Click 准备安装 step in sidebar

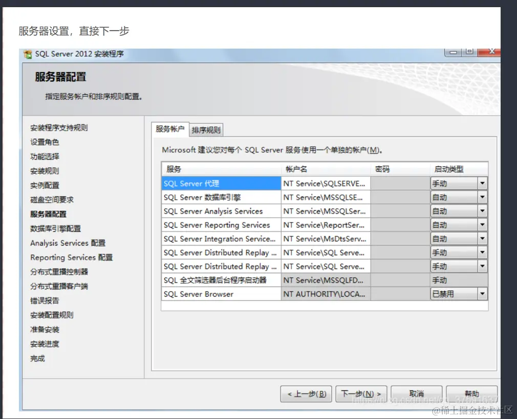pyautogui.click(x=45, y=329)
